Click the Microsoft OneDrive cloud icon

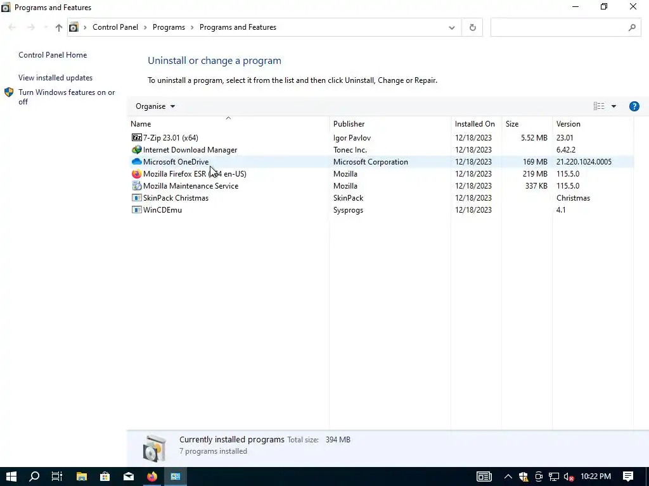pyautogui.click(x=137, y=161)
